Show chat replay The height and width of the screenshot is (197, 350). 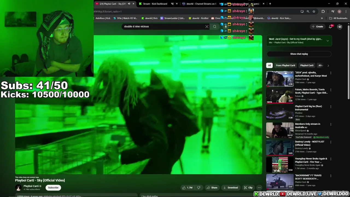(x=299, y=54)
